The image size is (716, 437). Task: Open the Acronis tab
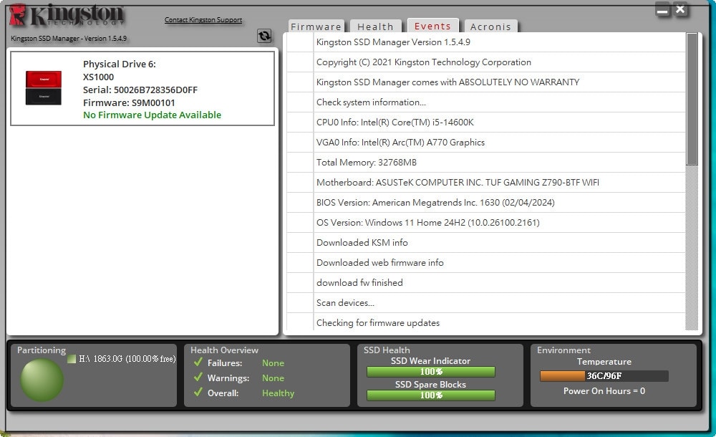(x=490, y=27)
